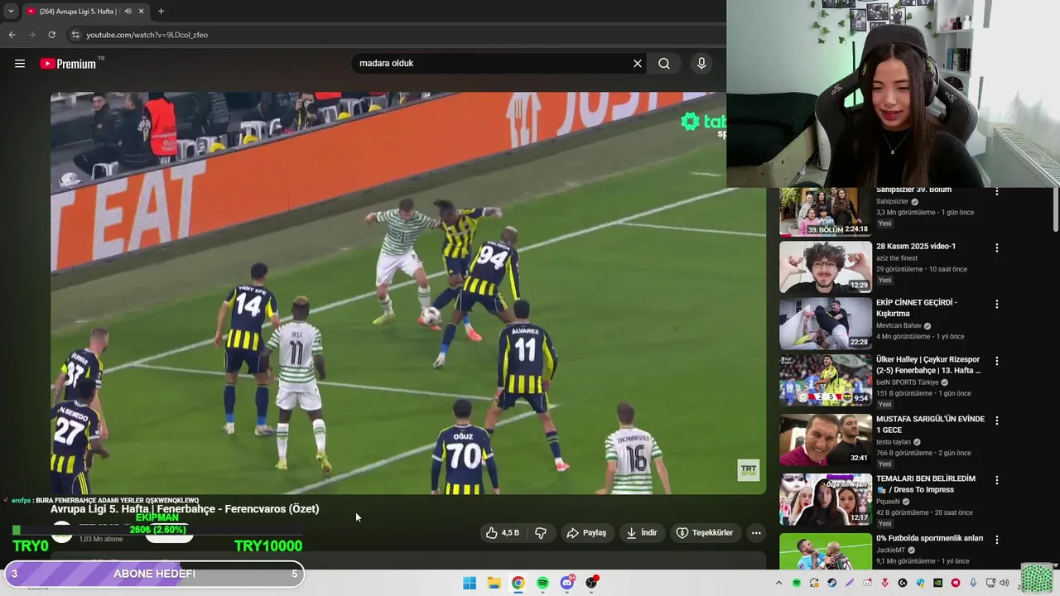Open the Windows Start menu
This screenshot has height=596, width=1060.
(x=470, y=583)
